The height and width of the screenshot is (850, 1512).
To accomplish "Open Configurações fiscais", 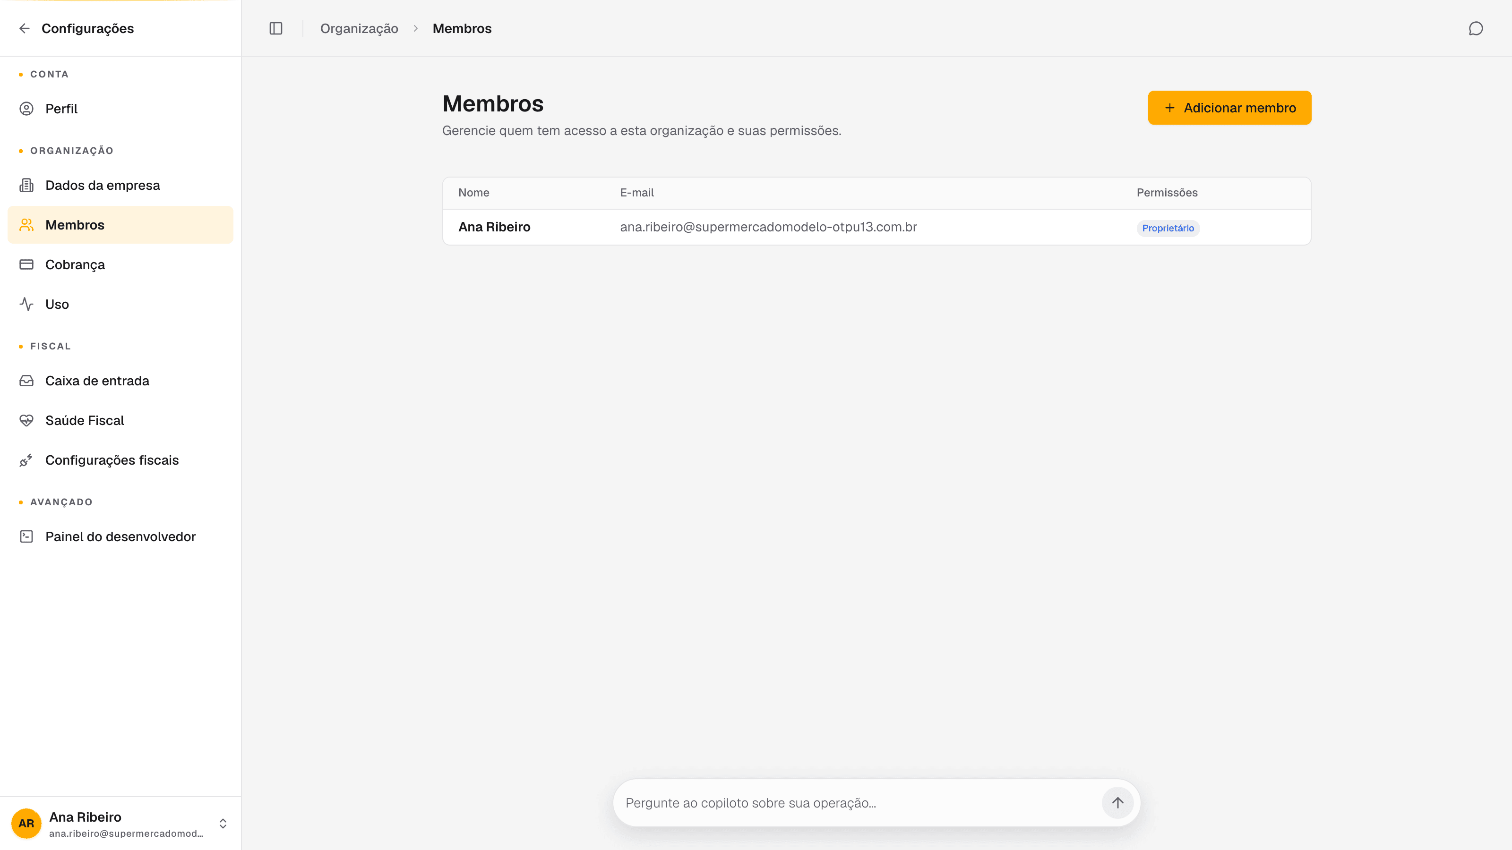I will tap(120, 460).
